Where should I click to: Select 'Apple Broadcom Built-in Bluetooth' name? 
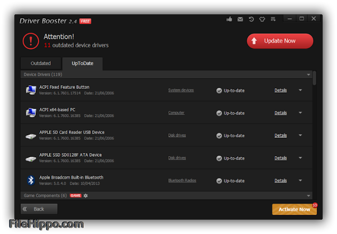[x=71, y=178]
